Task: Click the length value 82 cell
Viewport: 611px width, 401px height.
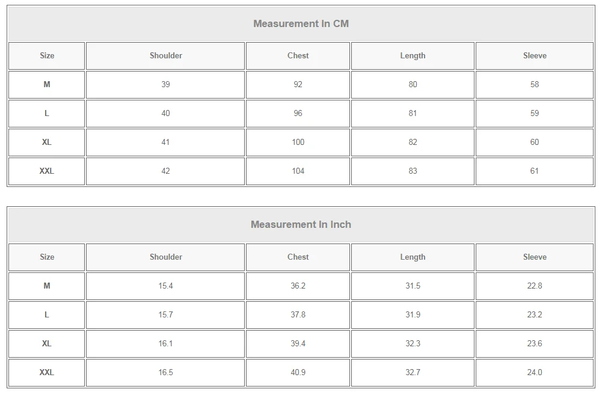Action: [413, 142]
